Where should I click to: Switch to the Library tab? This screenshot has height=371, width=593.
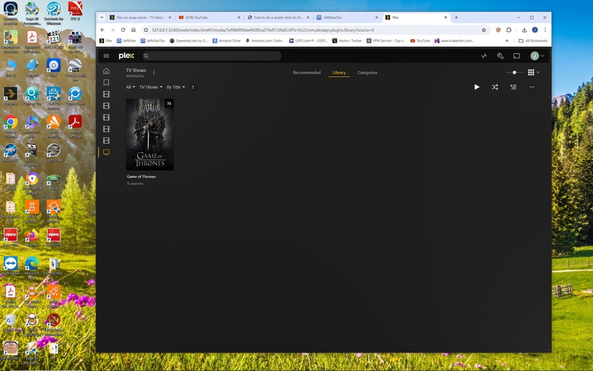(339, 73)
